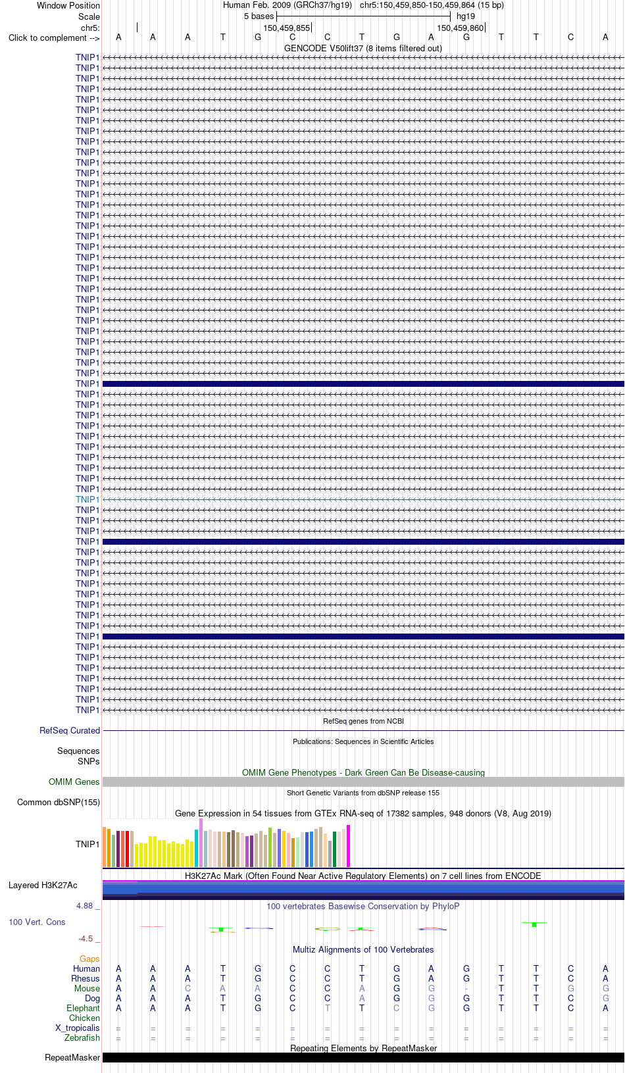The image size is (625, 1073).
Task: Select the 100 Vert. Cons label
Action: pos(37,922)
